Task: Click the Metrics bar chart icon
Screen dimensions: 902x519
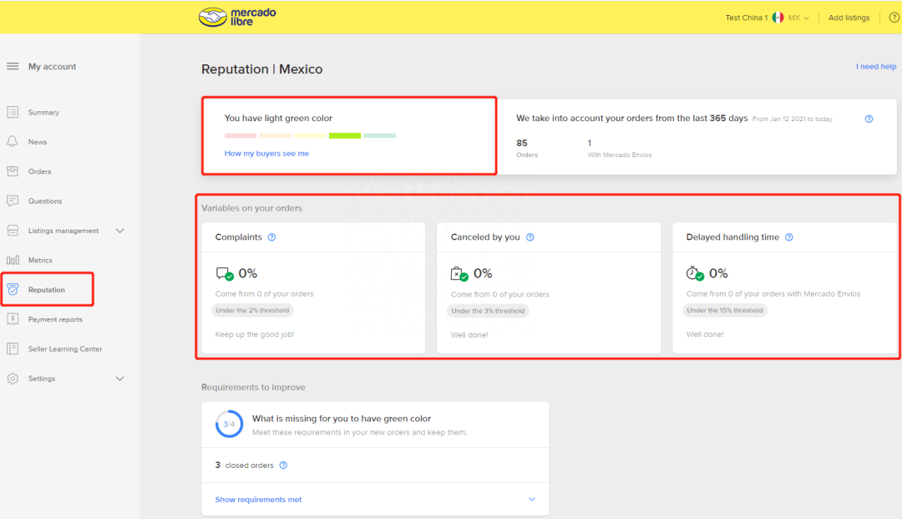Action: (13, 260)
